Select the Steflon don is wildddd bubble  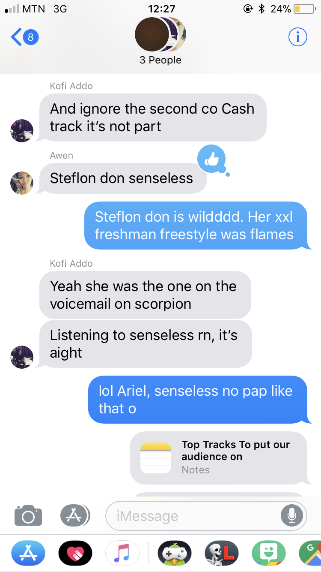click(196, 226)
